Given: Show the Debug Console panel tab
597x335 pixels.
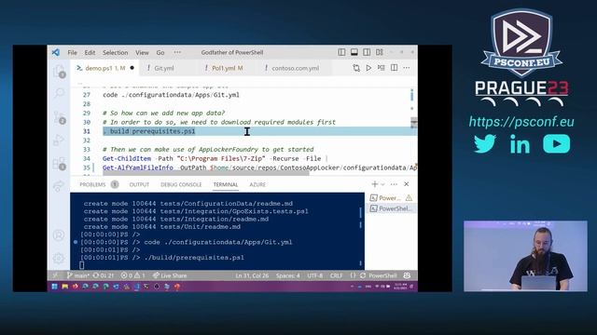Looking at the screenshot, I should pos(181,184).
